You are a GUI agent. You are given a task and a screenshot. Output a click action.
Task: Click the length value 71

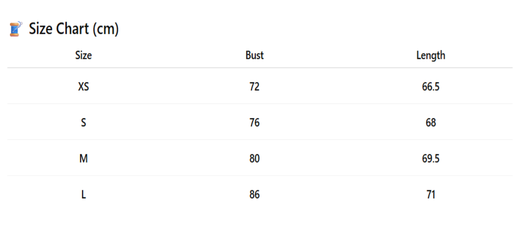coord(431,194)
